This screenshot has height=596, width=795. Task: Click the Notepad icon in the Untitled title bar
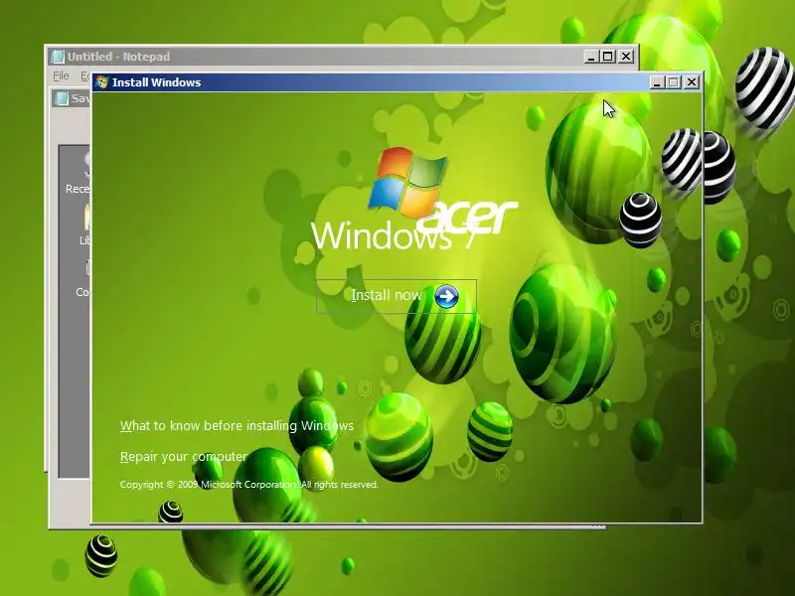click(x=59, y=57)
